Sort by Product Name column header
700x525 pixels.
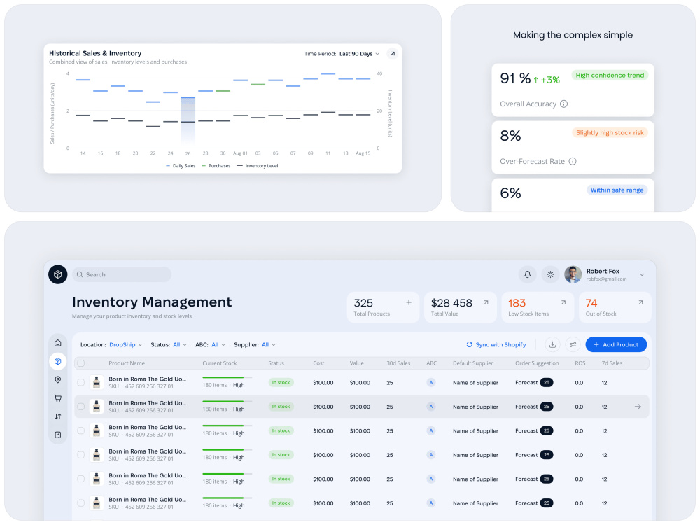[x=127, y=363]
